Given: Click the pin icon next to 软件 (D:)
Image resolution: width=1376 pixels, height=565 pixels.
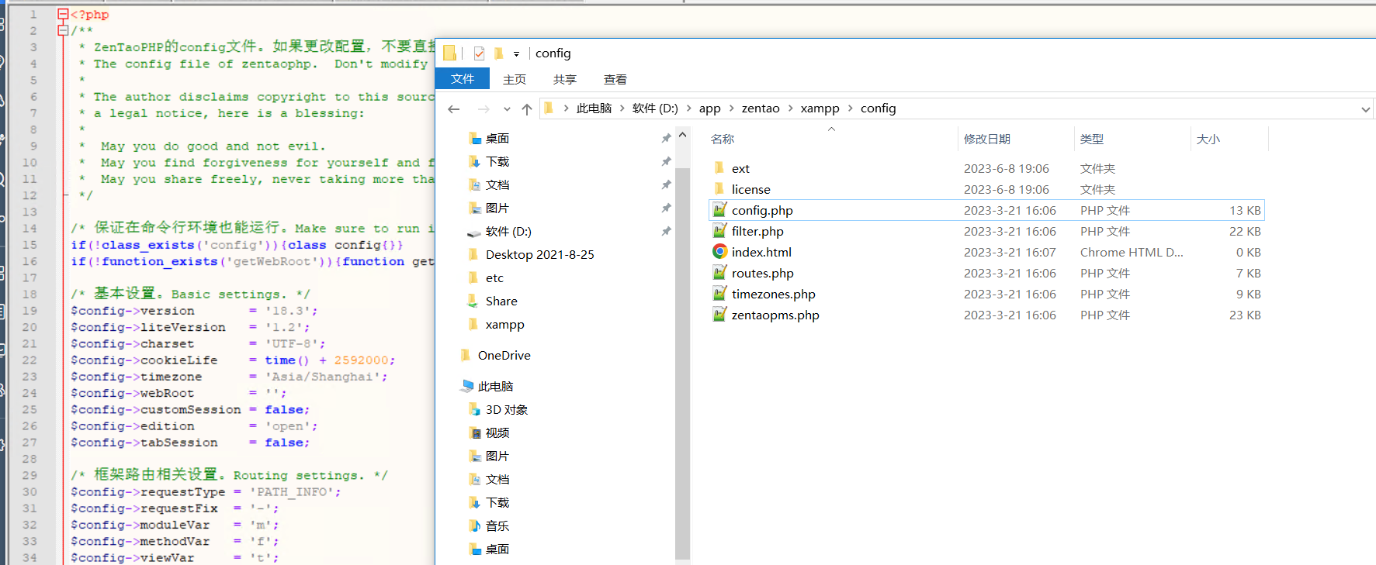Looking at the screenshot, I should point(666,232).
